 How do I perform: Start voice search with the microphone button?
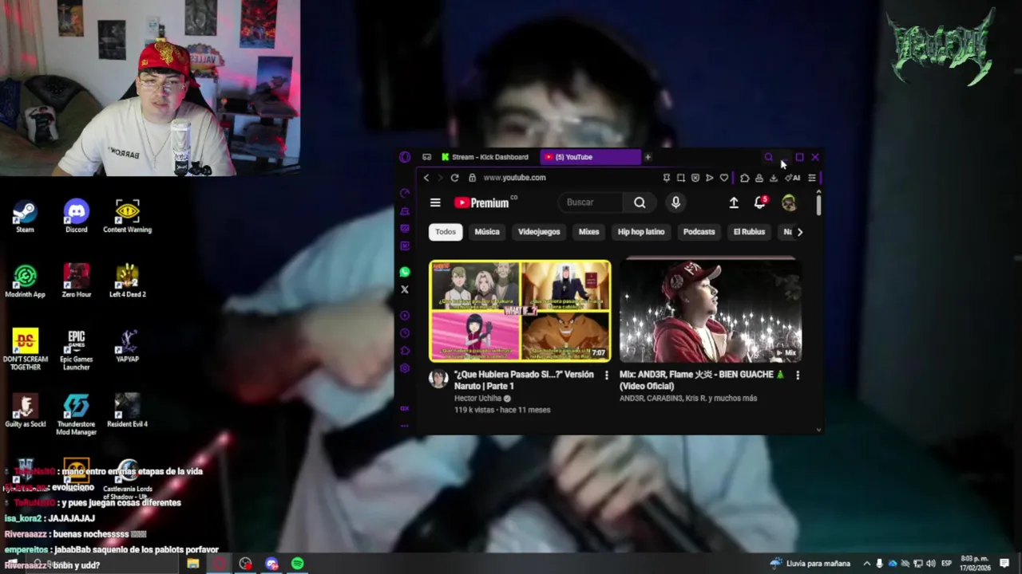(x=675, y=202)
